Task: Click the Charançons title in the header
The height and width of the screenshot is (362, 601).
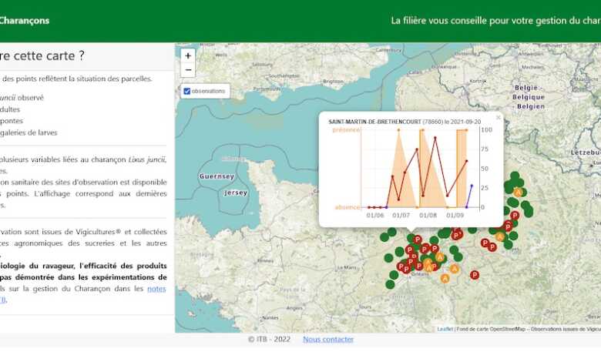Action: pos(25,21)
